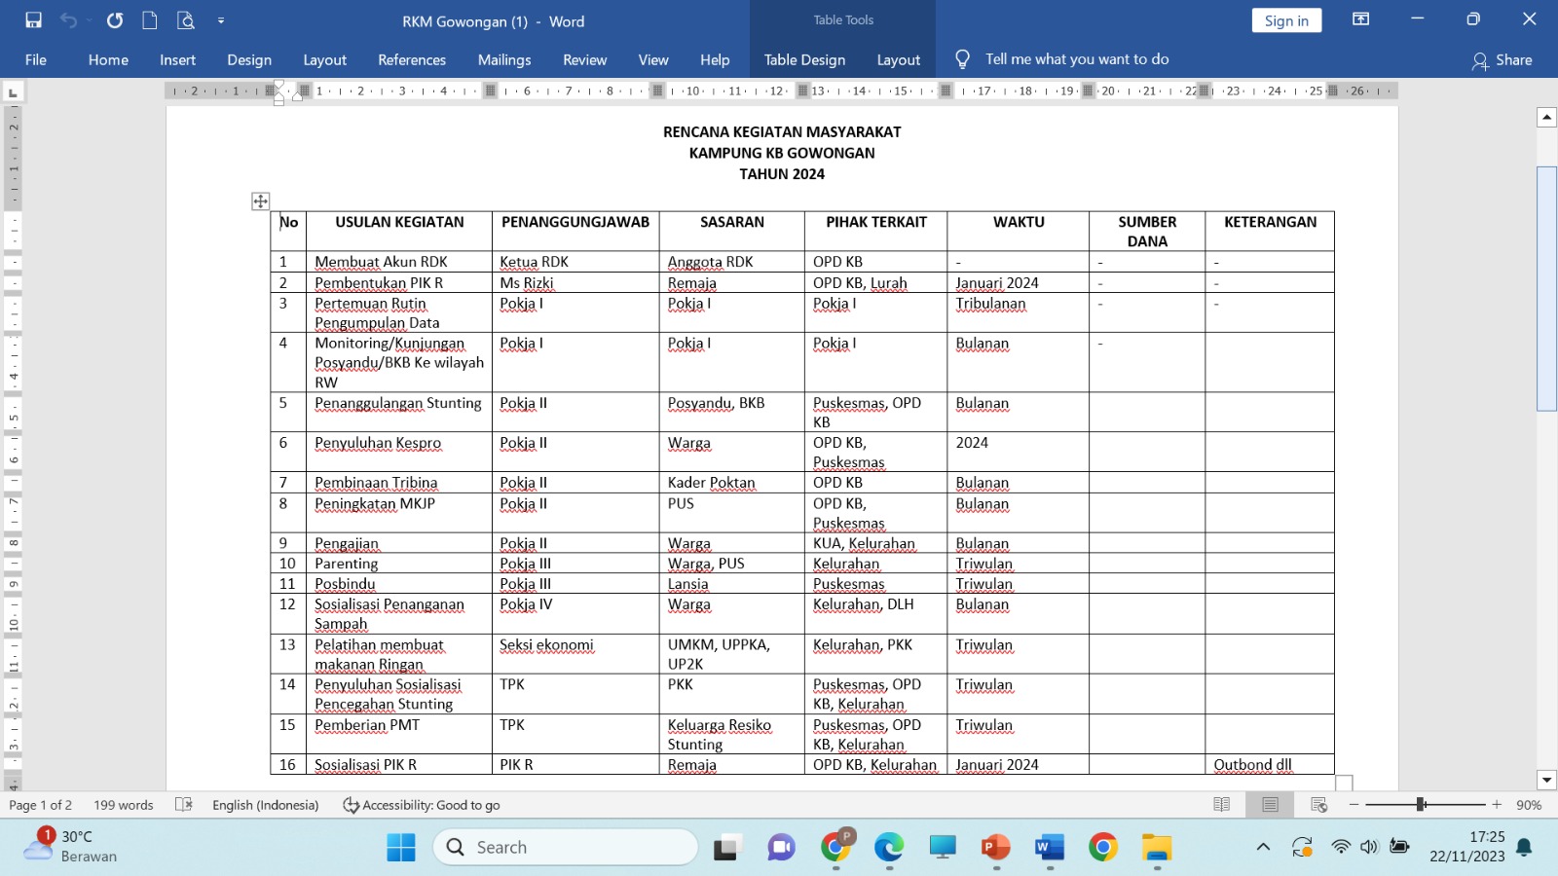Click the Tell me what you want to do box
1558x876 pixels.
tap(1077, 59)
